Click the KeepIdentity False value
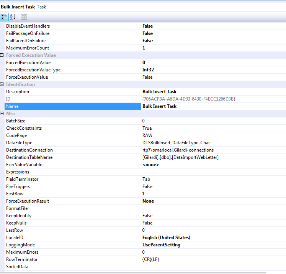286x274 pixels. (147, 216)
